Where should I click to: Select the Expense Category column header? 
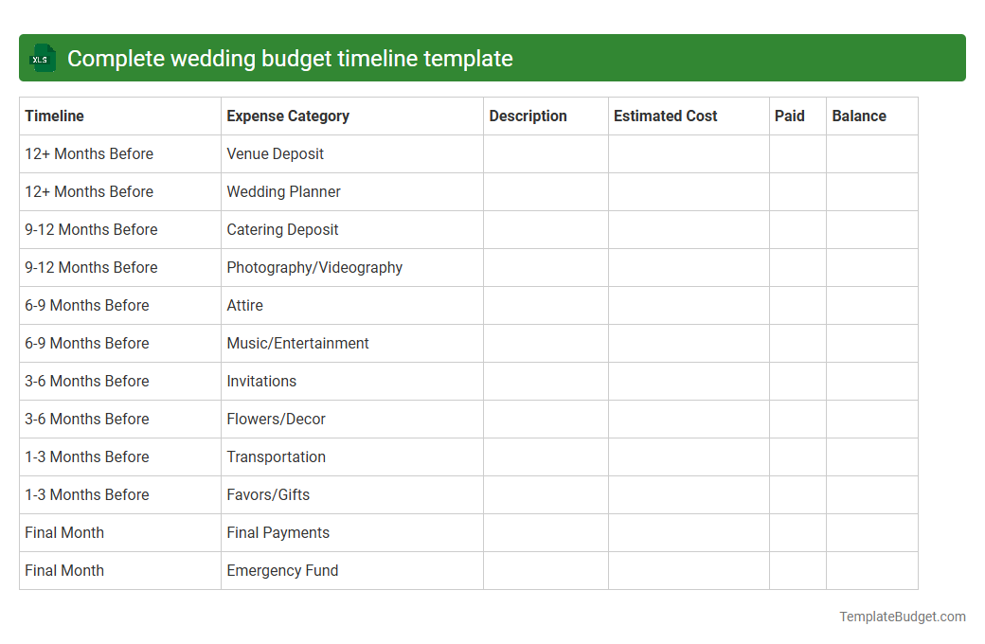coord(288,116)
